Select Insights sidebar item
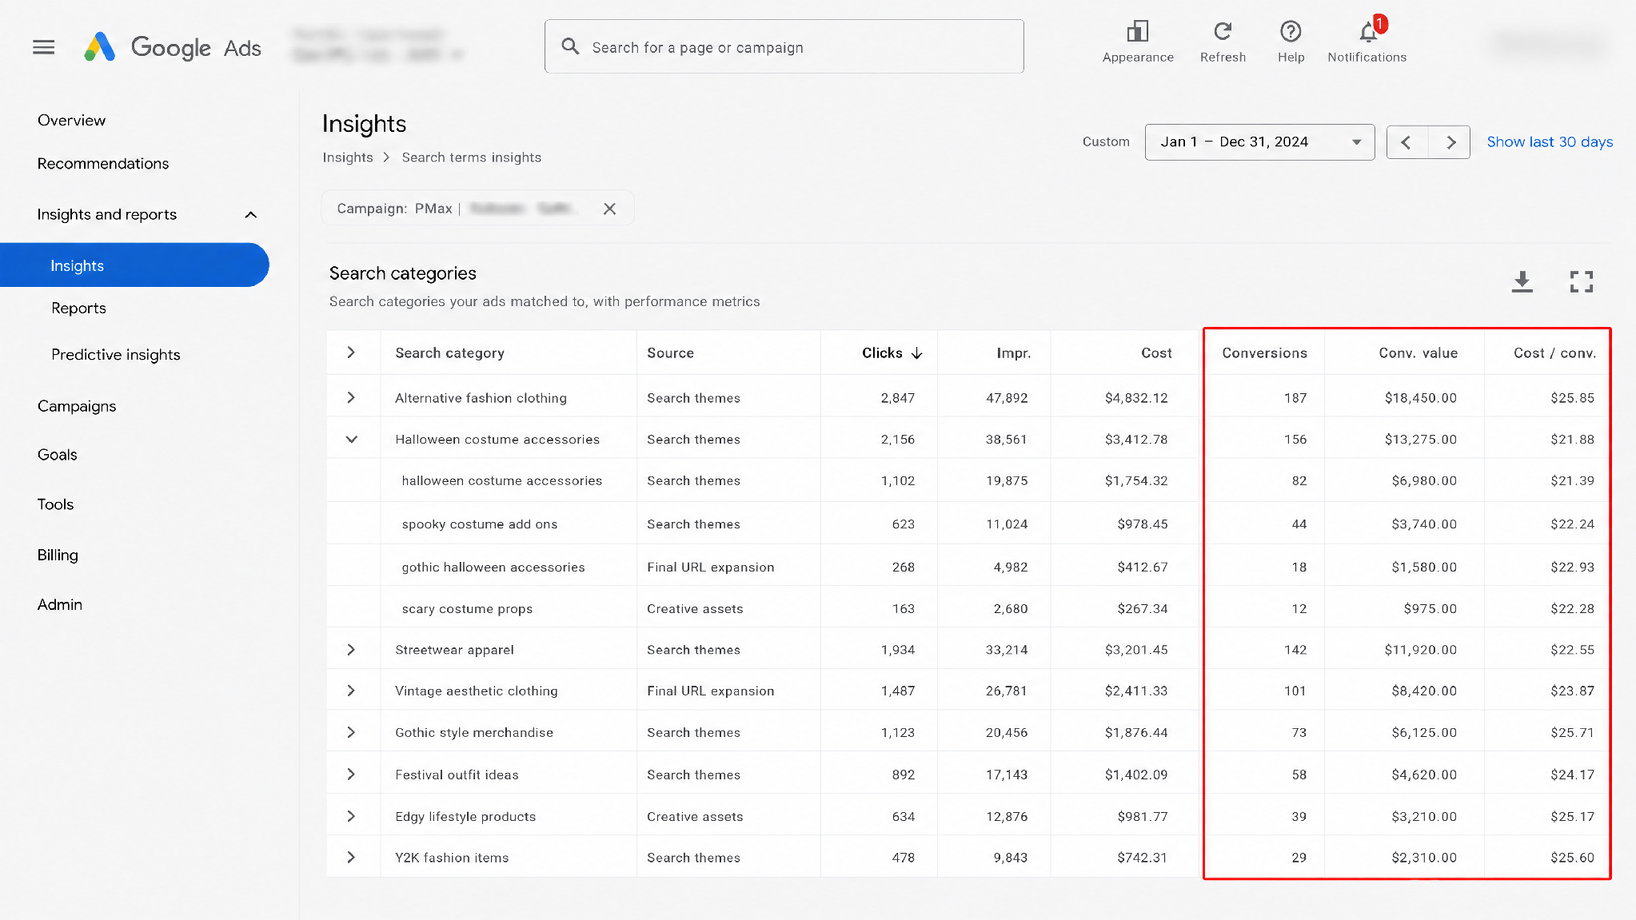This screenshot has width=1636, height=920. pyautogui.click(x=134, y=265)
